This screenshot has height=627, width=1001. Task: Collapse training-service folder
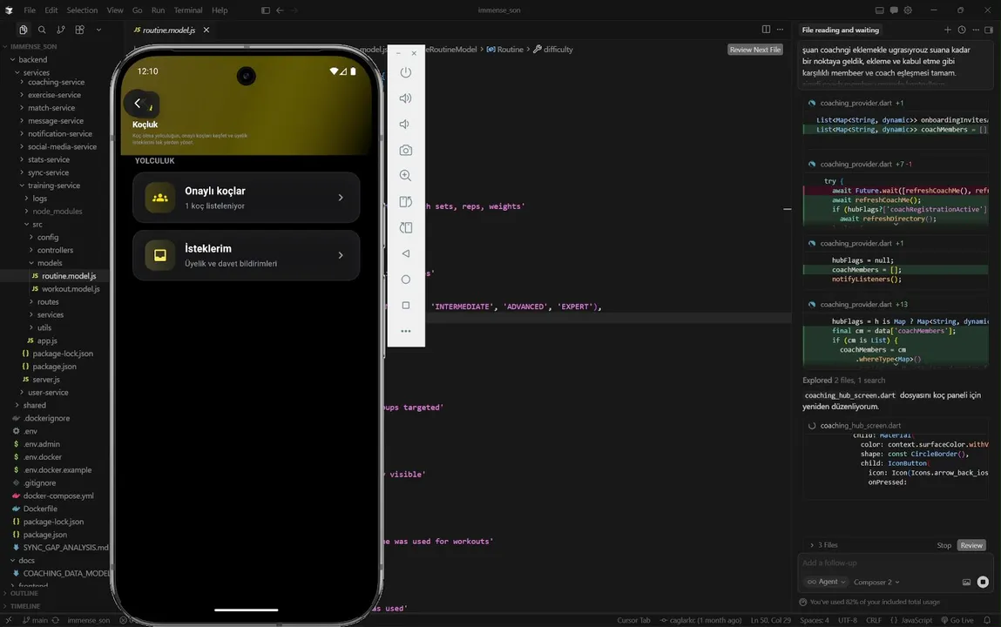(x=54, y=185)
